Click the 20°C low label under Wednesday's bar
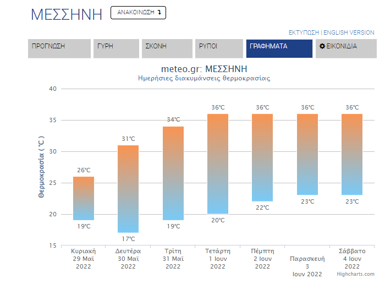The width and height of the screenshot is (385, 295). tap(218, 220)
